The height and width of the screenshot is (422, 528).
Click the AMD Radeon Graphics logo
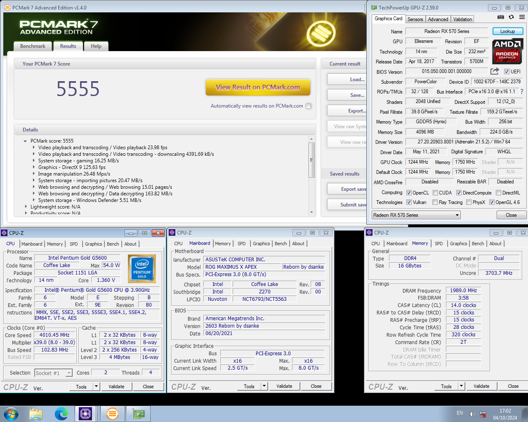pos(507,51)
